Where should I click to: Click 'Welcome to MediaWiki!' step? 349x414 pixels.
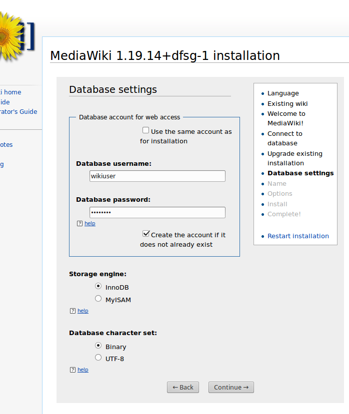click(x=286, y=118)
